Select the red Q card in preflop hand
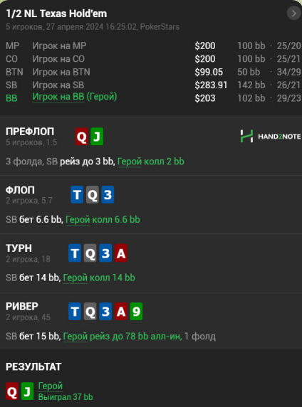The width and height of the screenshot is (302, 407). tap(82, 137)
